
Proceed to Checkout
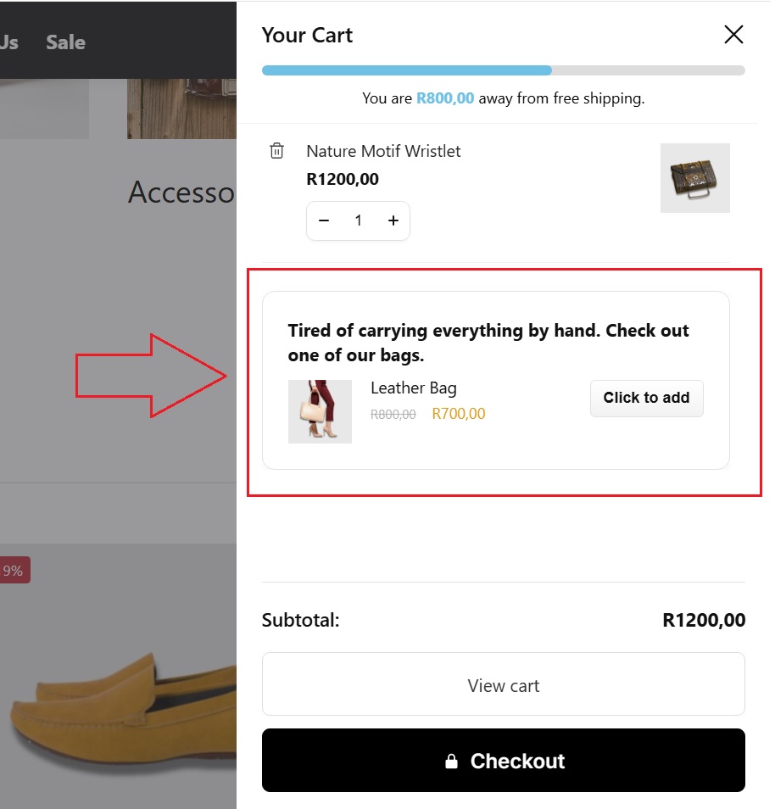click(x=503, y=761)
